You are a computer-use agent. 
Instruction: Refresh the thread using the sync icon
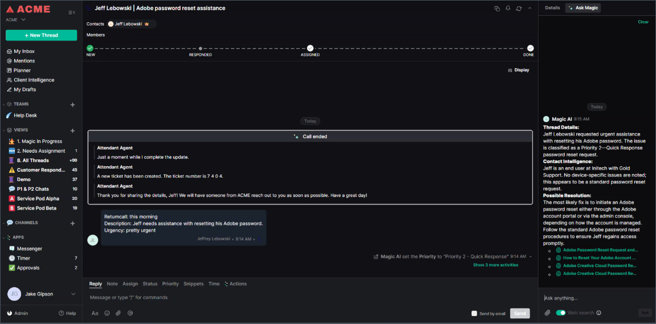tap(519, 9)
